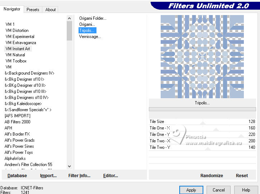Open Help
Screen dimensions: 260x194
click(246, 190)
